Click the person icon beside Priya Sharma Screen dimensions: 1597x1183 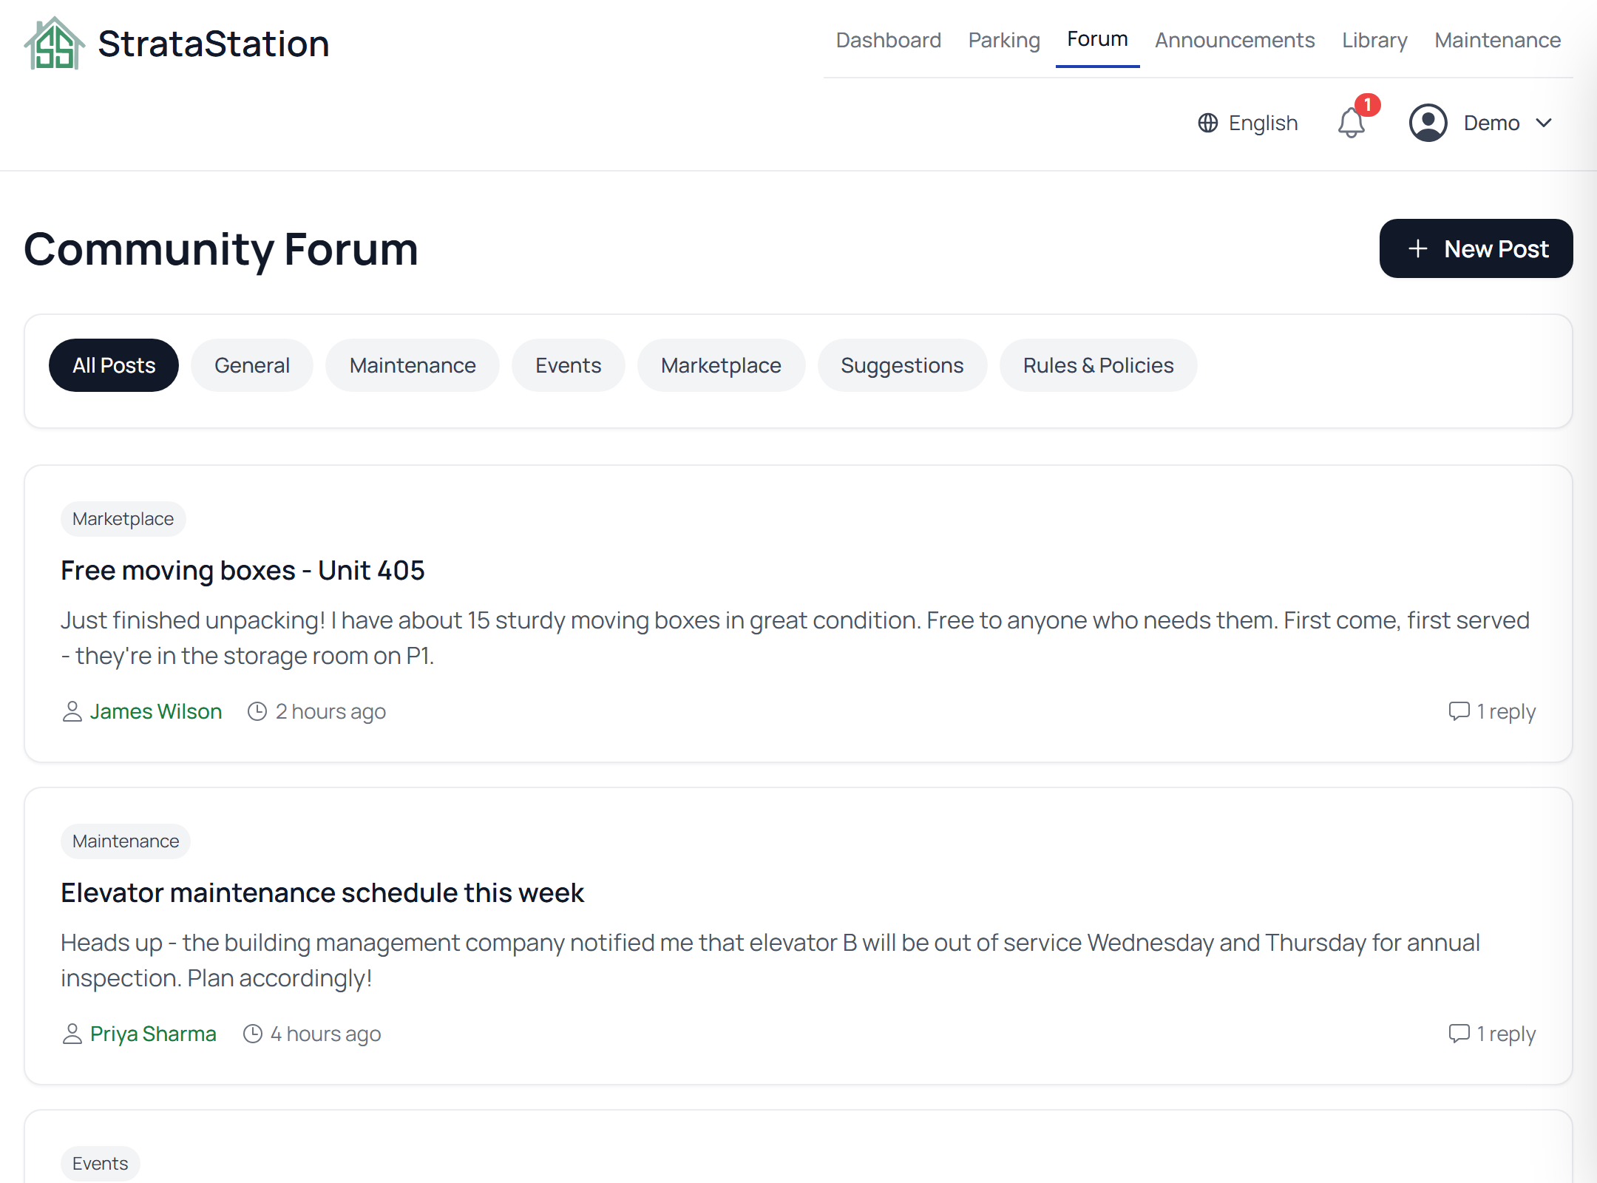(x=72, y=1034)
